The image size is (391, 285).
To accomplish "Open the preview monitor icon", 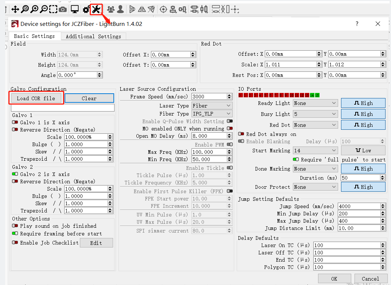I will pos(74,9).
